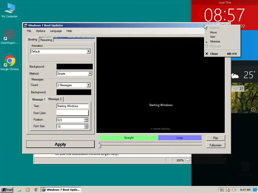
Task: Click the volume speaker tray icon
Action: click(x=234, y=190)
